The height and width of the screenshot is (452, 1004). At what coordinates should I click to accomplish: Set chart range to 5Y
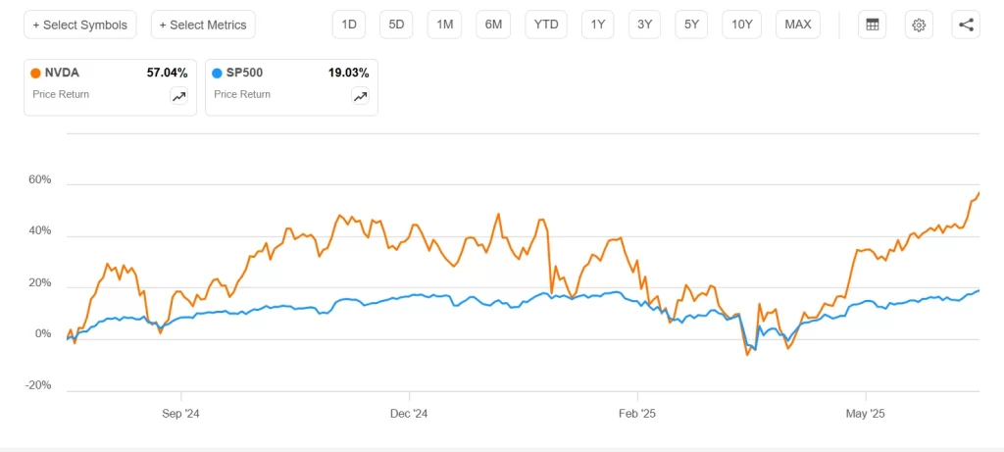coord(691,25)
